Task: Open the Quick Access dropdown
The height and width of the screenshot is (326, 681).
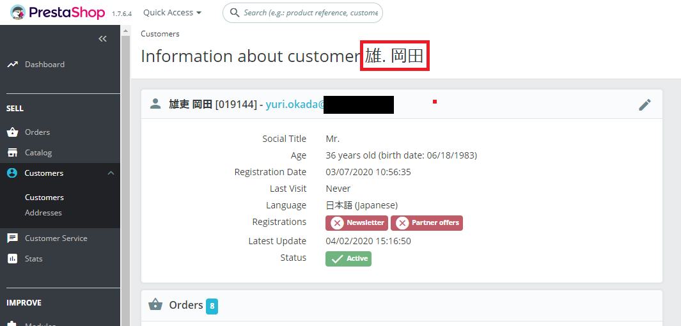Action: (x=173, y=13)
